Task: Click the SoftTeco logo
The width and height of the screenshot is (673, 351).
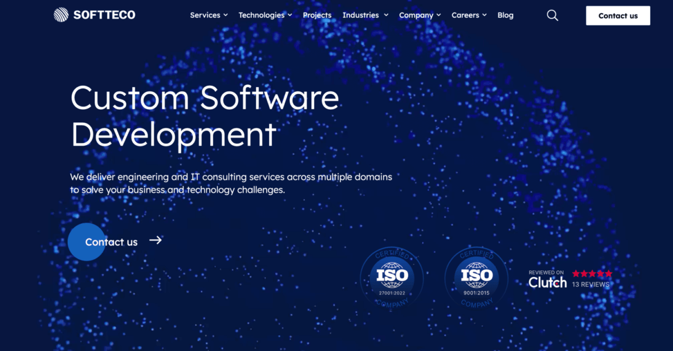Action: click(x=94, y=14)
